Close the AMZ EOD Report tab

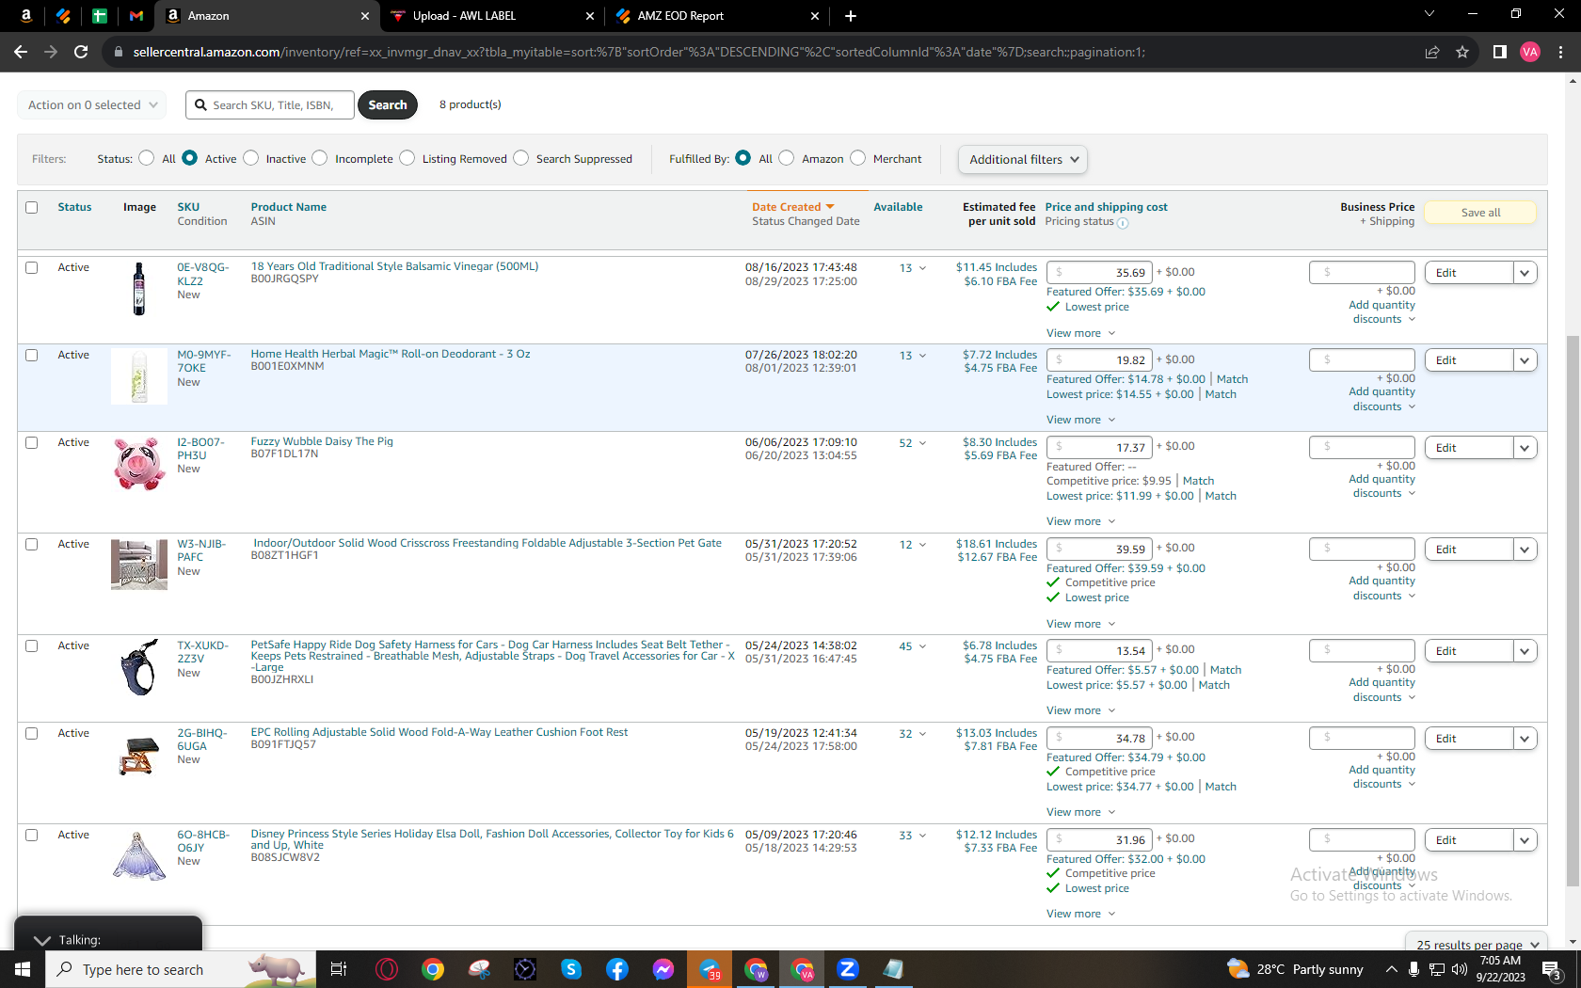click(x=815, y=16)
